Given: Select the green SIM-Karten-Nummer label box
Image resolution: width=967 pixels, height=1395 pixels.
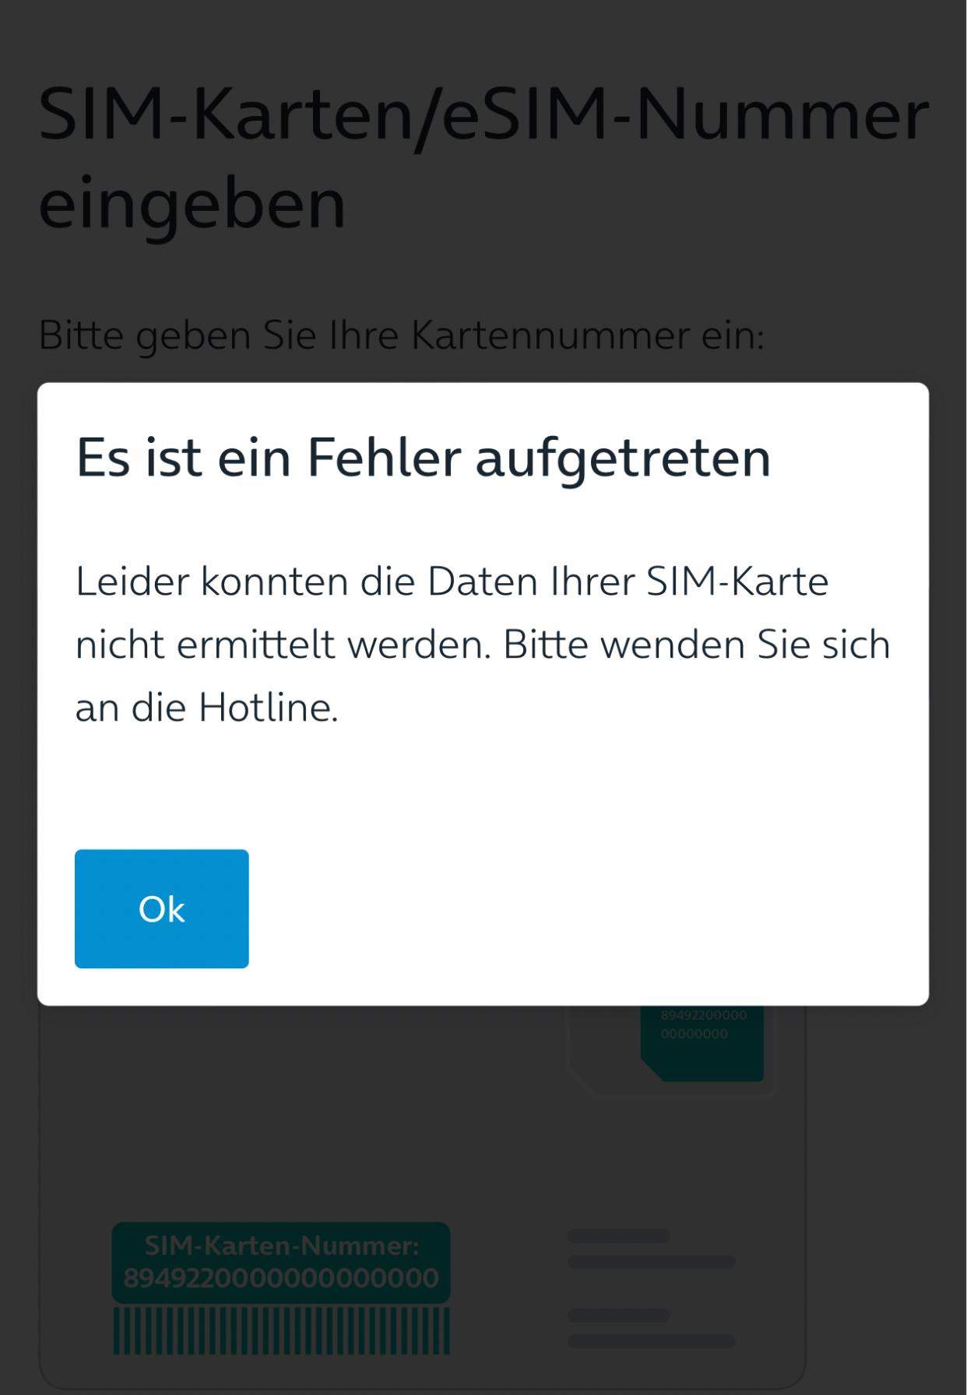Looking at the screenshot, I should [281, 1263].
